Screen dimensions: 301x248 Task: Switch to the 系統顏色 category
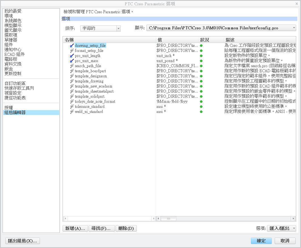(12, 20)
